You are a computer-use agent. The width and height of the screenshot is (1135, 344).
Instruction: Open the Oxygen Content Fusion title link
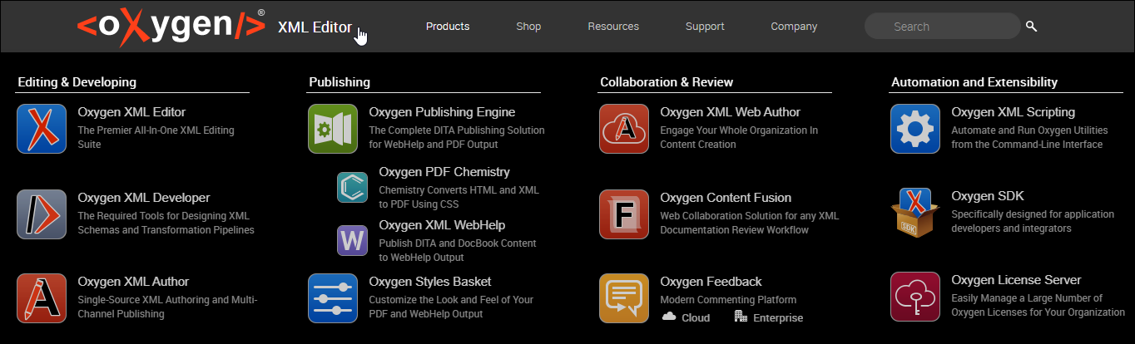[x=726, y=198]
